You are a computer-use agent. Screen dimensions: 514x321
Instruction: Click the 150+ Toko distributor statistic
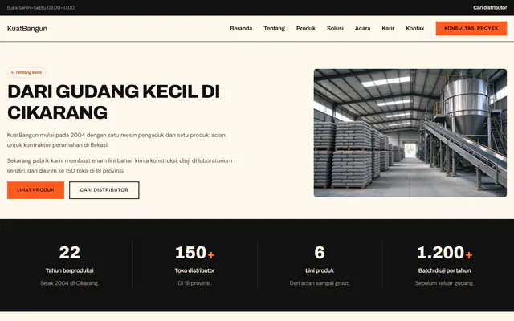(194, 266)
